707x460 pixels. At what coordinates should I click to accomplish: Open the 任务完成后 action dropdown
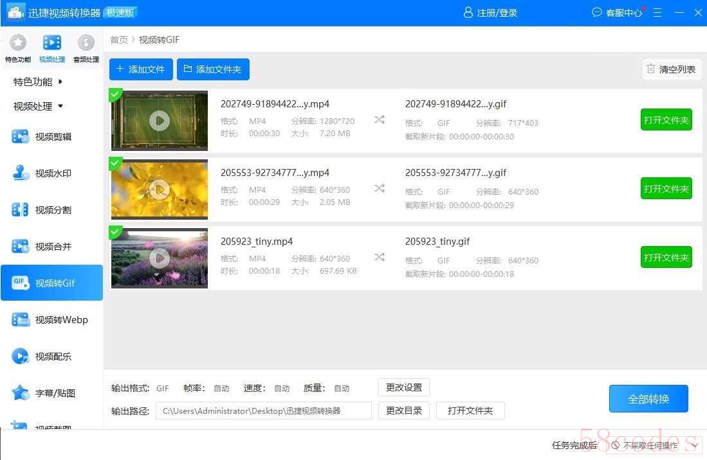pyautogui.click(x=654, y=445)
